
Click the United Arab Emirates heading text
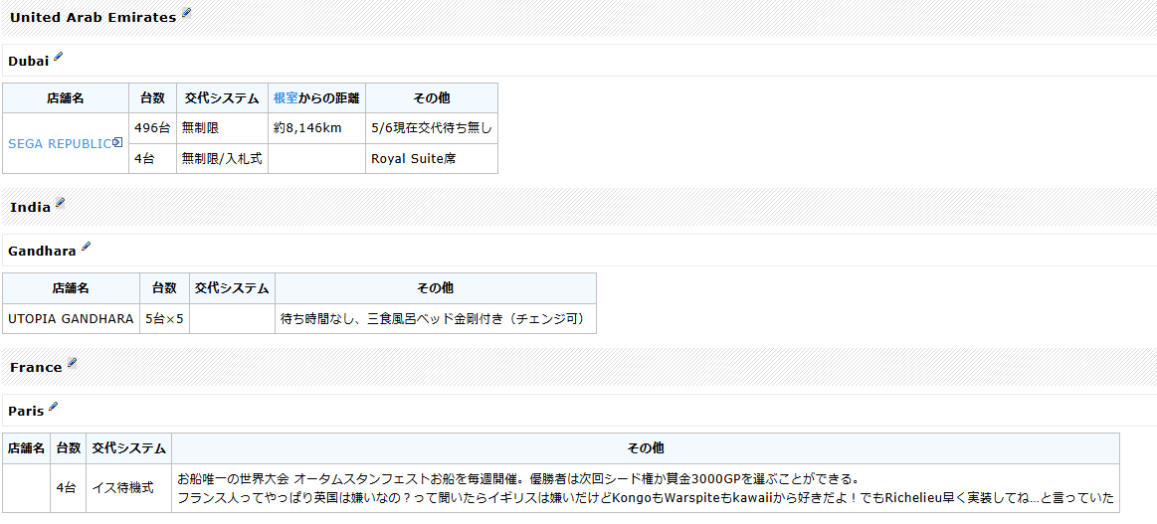point(93,17)
